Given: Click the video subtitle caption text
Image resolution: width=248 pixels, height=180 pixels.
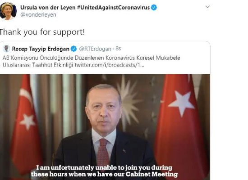Looking at the screenshot, I should coord(104,171).
